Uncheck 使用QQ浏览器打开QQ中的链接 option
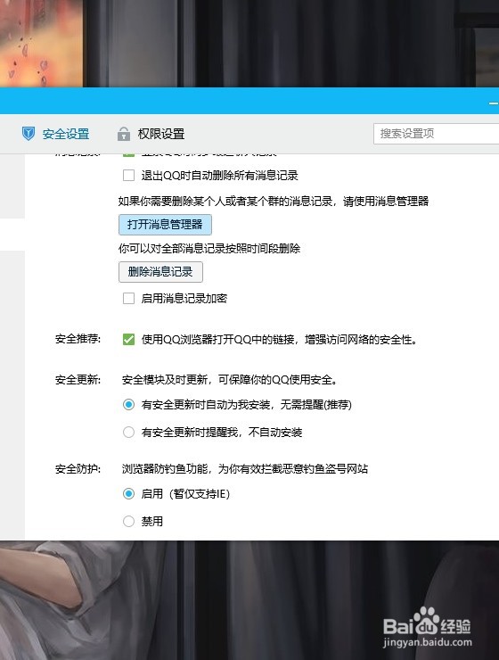 pos(128,339)
